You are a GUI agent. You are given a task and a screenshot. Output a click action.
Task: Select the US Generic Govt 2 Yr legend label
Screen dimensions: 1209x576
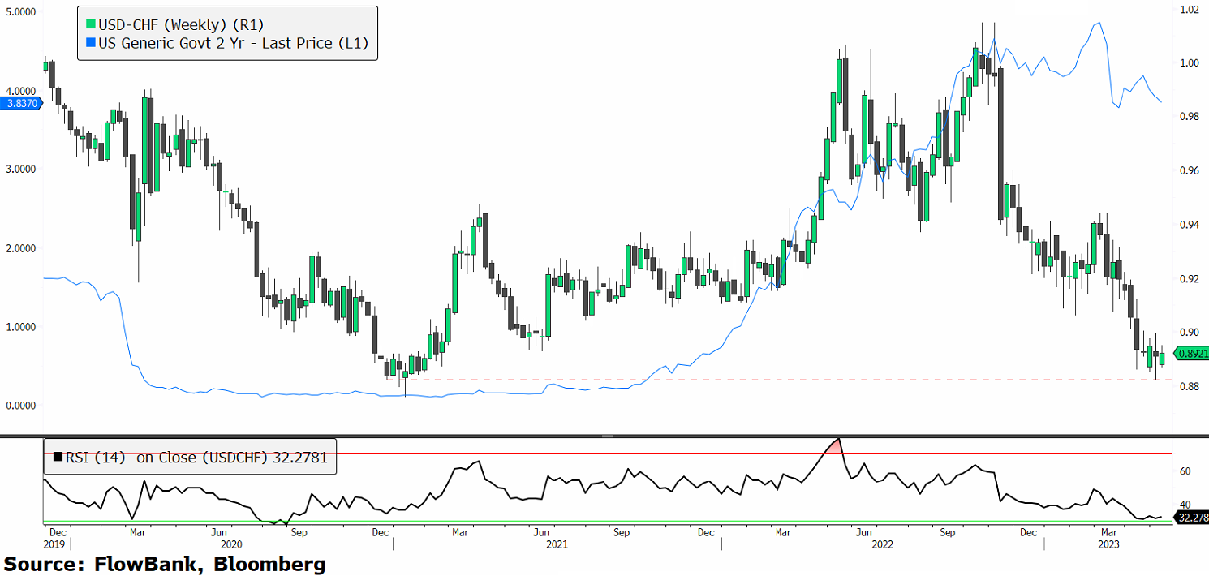[x=233, y=43]
